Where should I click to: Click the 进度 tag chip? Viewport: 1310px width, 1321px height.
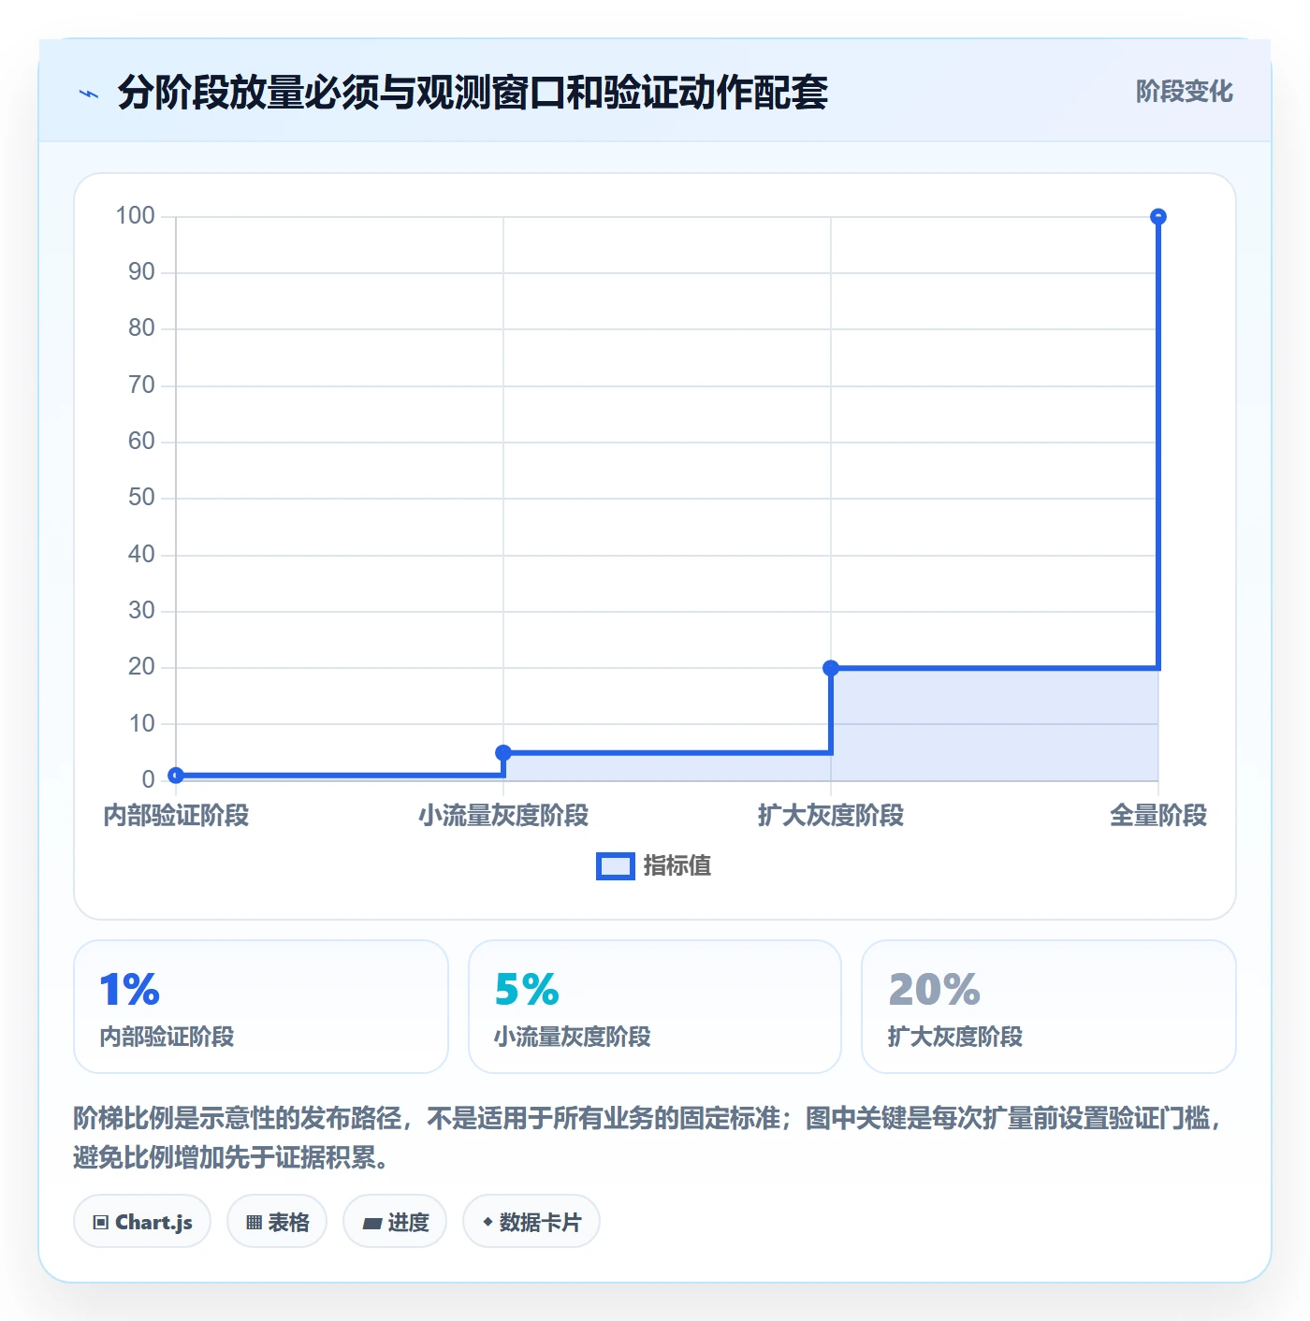[395, 1221]
